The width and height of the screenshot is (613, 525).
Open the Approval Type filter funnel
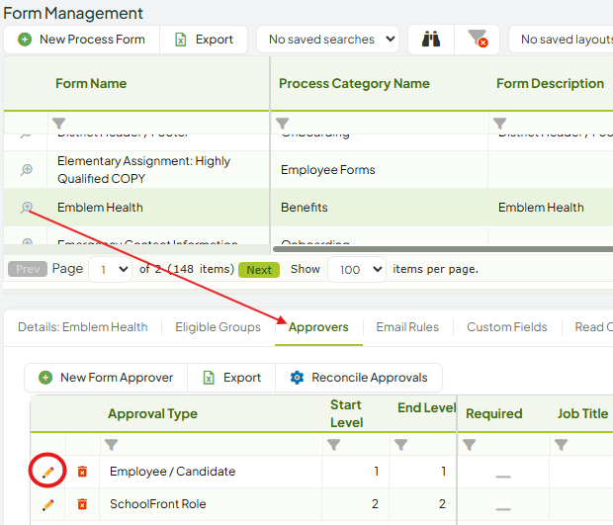pos(111,445)
